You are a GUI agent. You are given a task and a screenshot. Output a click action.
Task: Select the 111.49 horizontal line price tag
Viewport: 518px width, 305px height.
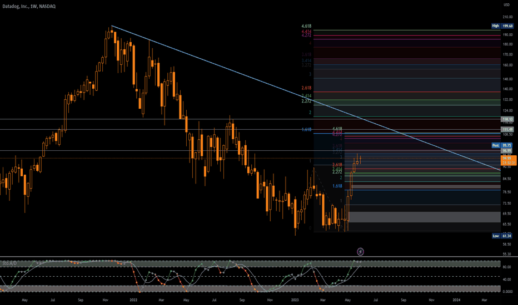click(507, 130)
